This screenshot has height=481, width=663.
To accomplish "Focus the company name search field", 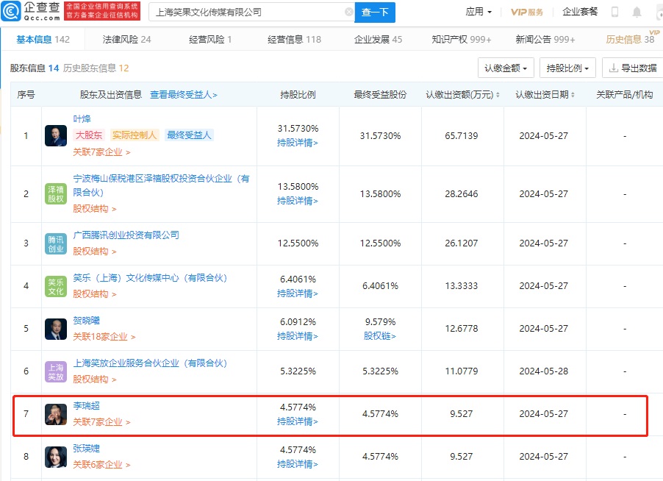I will (251, 12).
